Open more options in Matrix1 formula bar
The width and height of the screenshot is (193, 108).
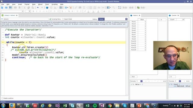[164, 81]
